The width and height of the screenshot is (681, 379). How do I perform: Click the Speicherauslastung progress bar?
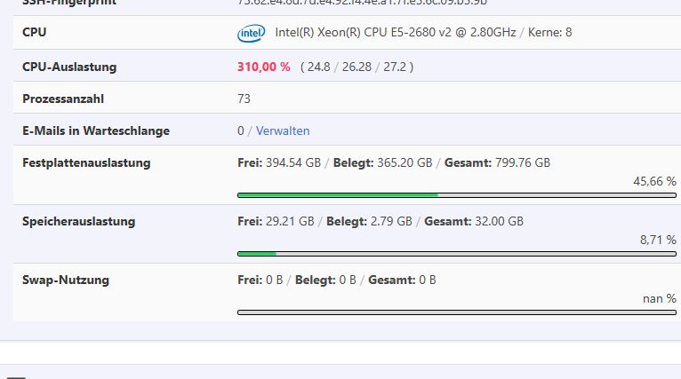[x=456, y=253]
